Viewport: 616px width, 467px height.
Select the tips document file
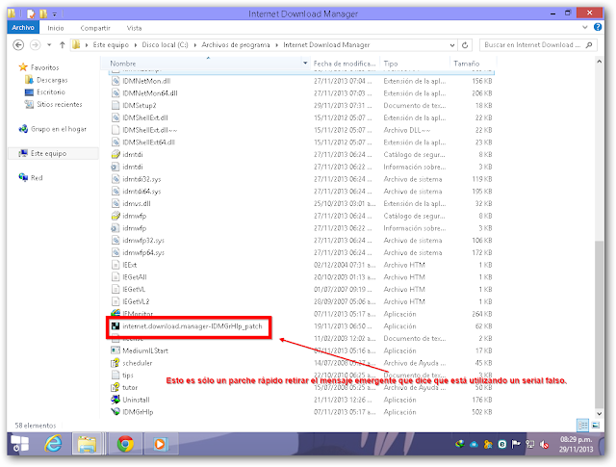coord(128,375)
